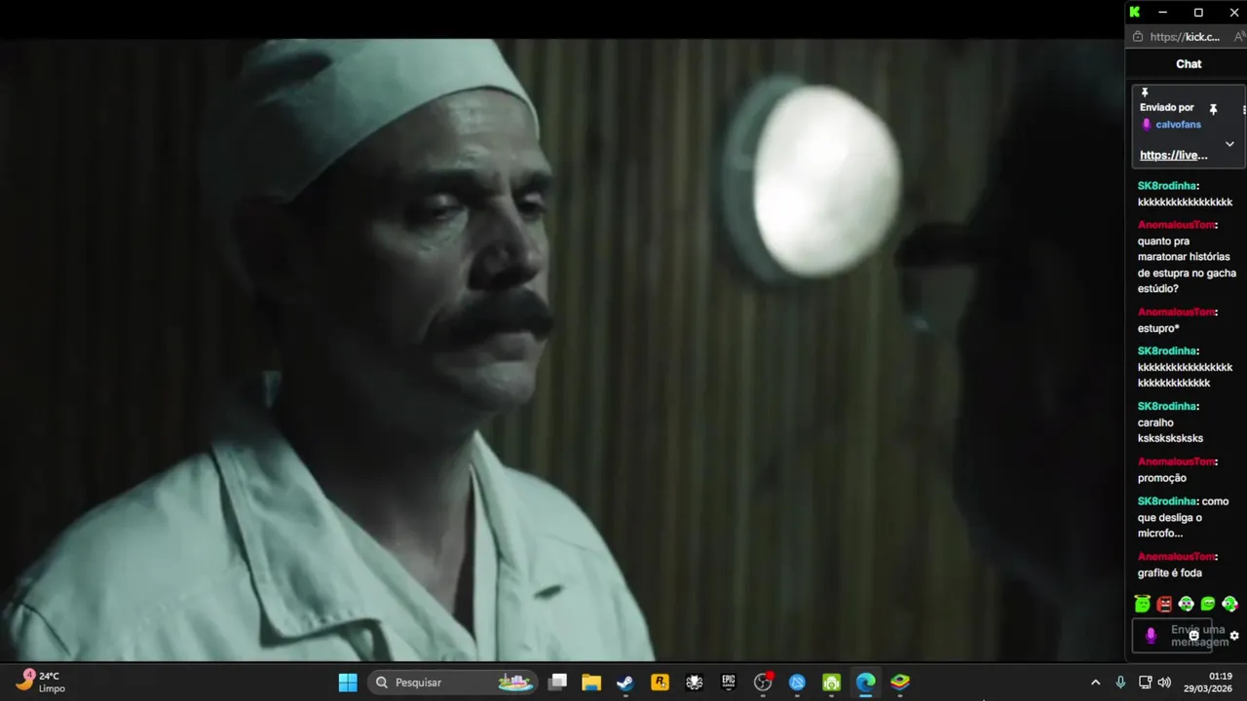Switch to Microsoft Edge on taskbar

[865, 683]
